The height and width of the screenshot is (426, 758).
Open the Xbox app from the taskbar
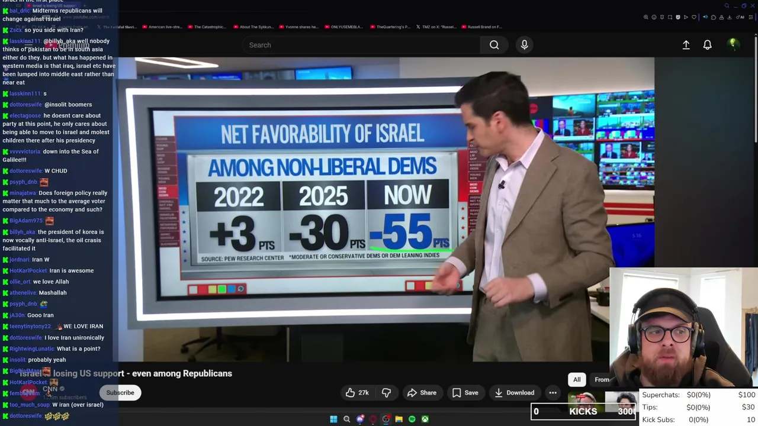425,419
